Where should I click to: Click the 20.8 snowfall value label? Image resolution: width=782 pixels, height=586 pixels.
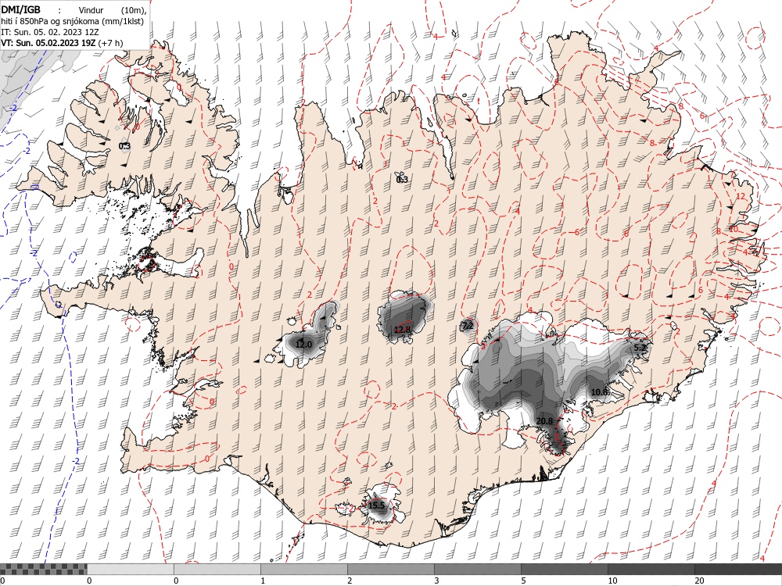pos(544,421)
